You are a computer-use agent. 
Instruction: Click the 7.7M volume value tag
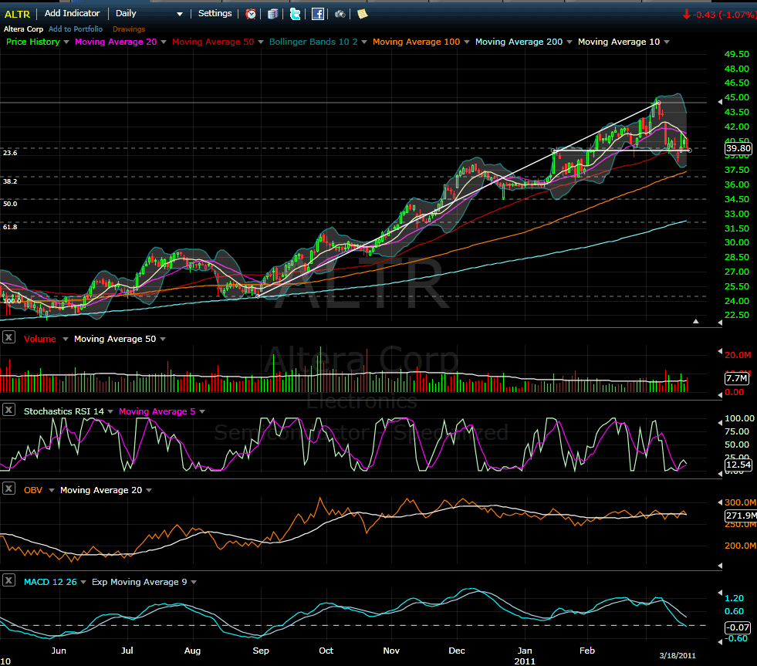click(x=737, y=378)
